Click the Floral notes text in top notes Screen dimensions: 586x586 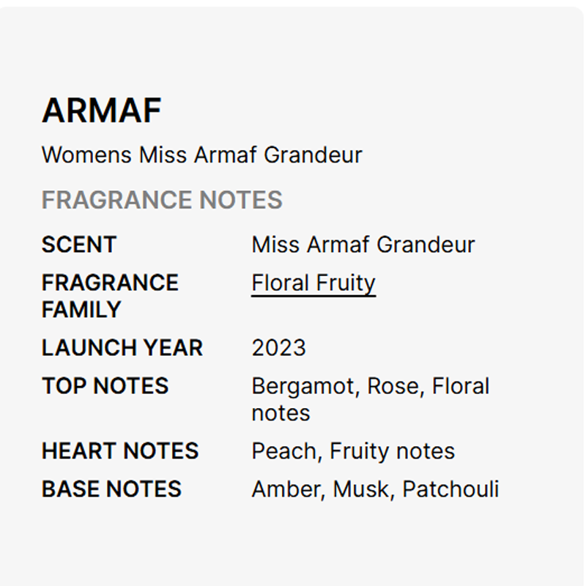(x=460, y=386)
